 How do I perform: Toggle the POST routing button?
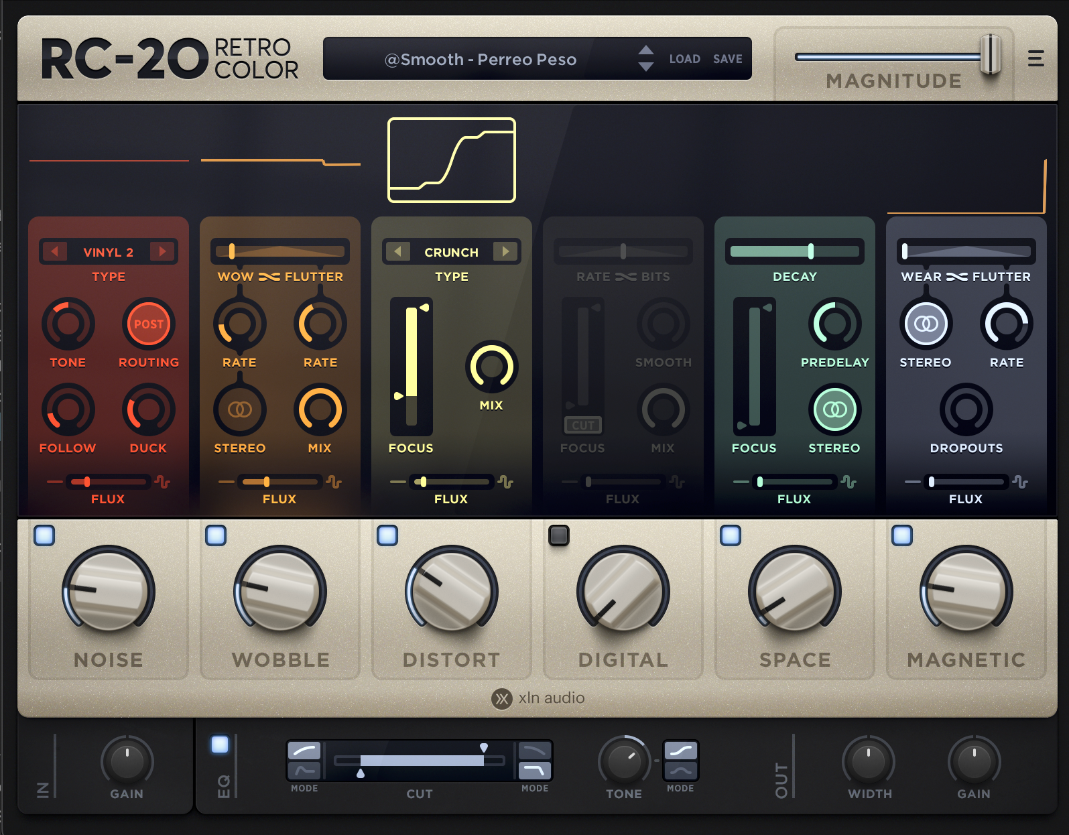pos(149,324)
